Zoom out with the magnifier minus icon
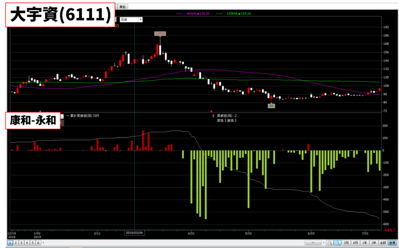Screen dimensions: 399x248 coord(329,243)
